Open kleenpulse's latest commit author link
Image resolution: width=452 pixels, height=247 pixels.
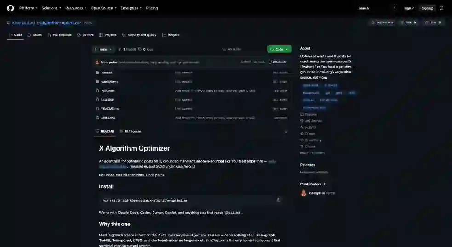coord(109,62)
